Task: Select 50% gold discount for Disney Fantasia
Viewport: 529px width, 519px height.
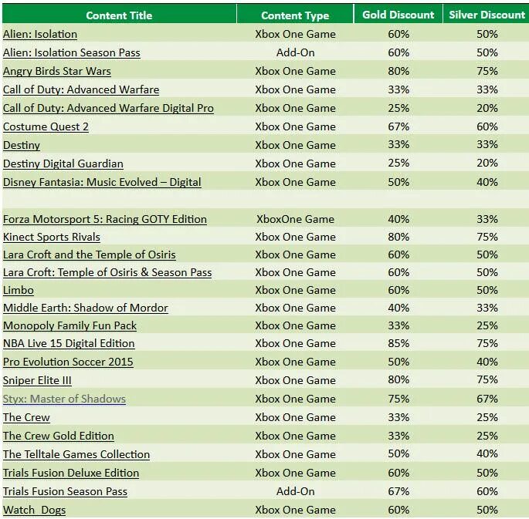Action: 398,182
